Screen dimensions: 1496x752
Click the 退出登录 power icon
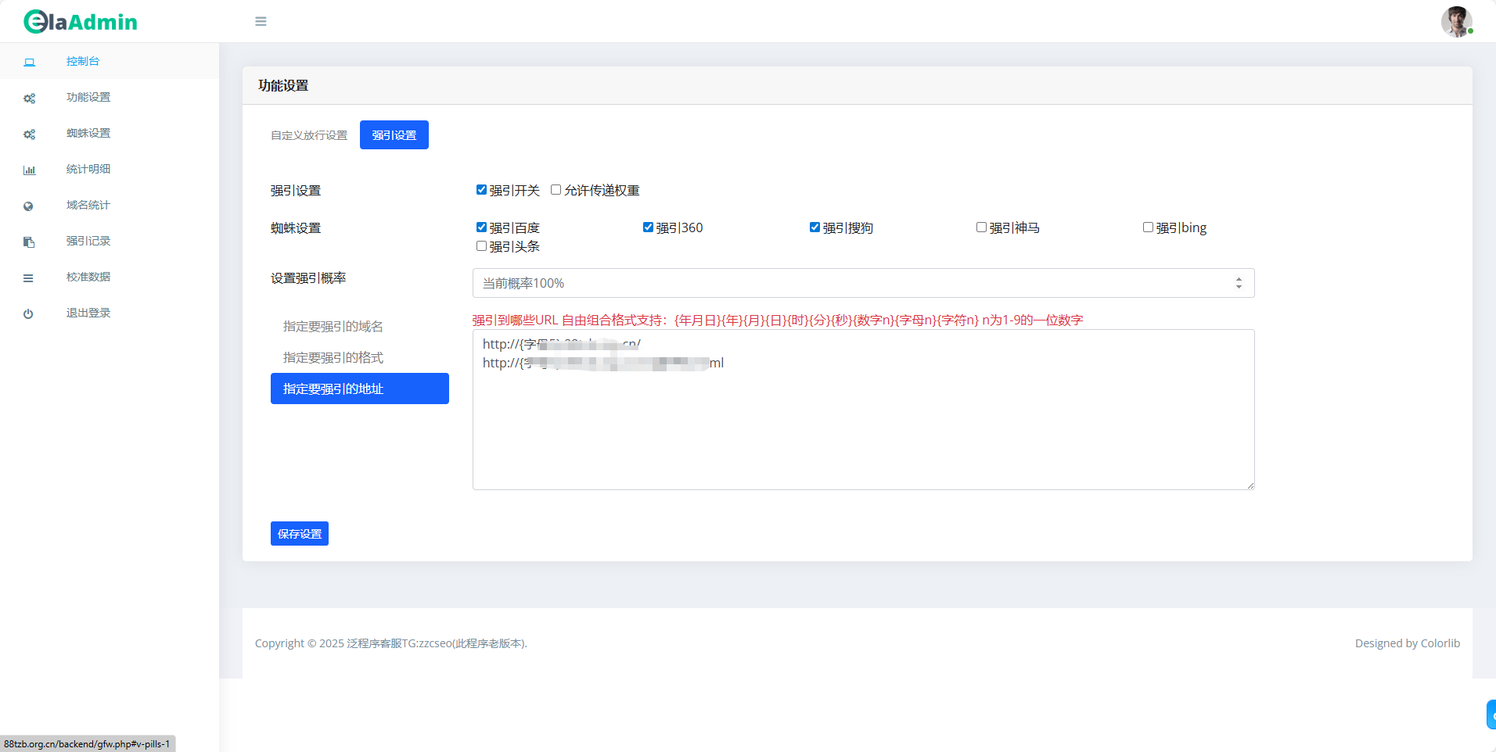[x=29, y=314]
